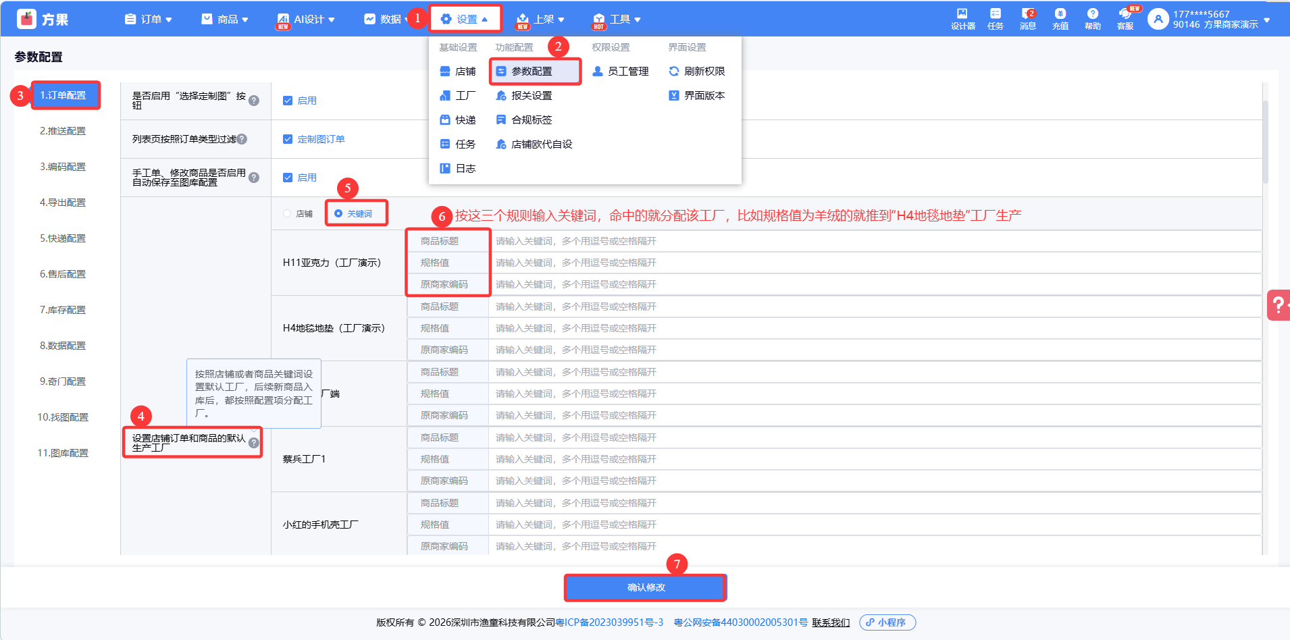Open the 充值 recharge icon
1290x640 pixels.
pos(1060,19)
